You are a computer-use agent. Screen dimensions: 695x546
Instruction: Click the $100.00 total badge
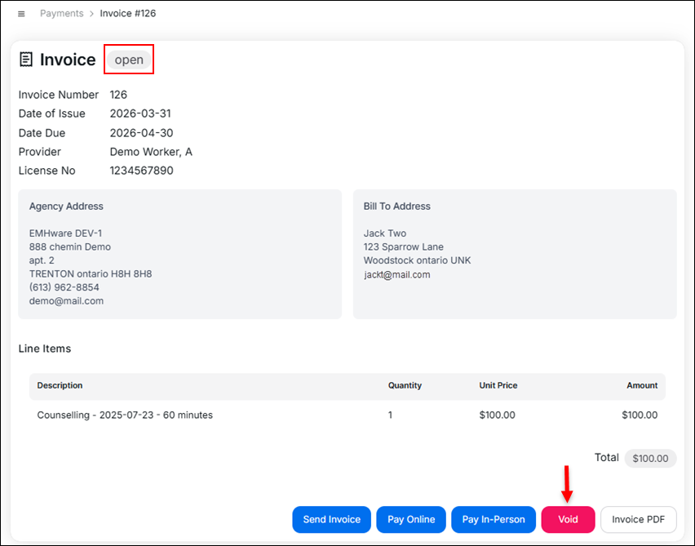(x=650, y=458)
